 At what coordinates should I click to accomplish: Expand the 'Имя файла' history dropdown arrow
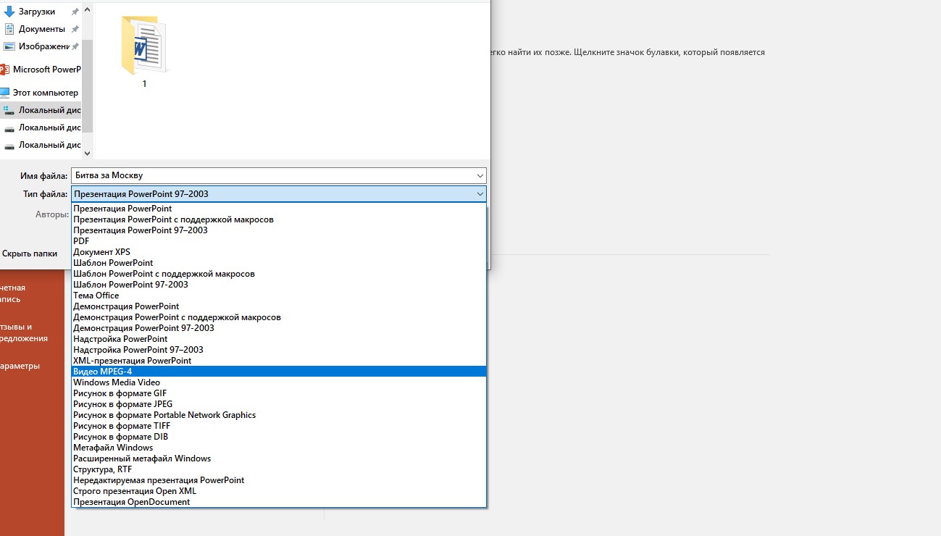pyautogui.click(x=480, y=175)
